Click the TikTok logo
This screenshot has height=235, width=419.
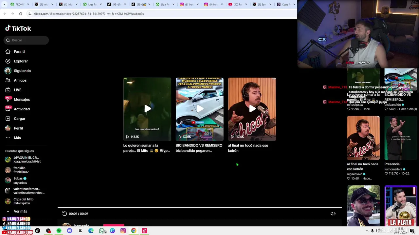18,28
